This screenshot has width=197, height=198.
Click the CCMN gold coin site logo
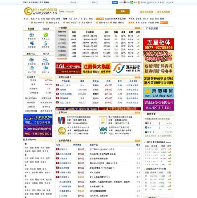pyautogui.click(x=28, y=11)
